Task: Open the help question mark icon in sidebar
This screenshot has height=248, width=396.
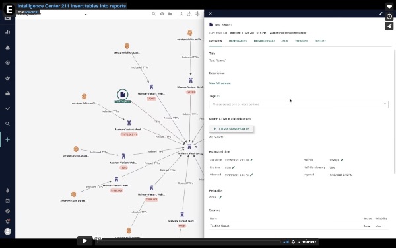Action: 7,211
